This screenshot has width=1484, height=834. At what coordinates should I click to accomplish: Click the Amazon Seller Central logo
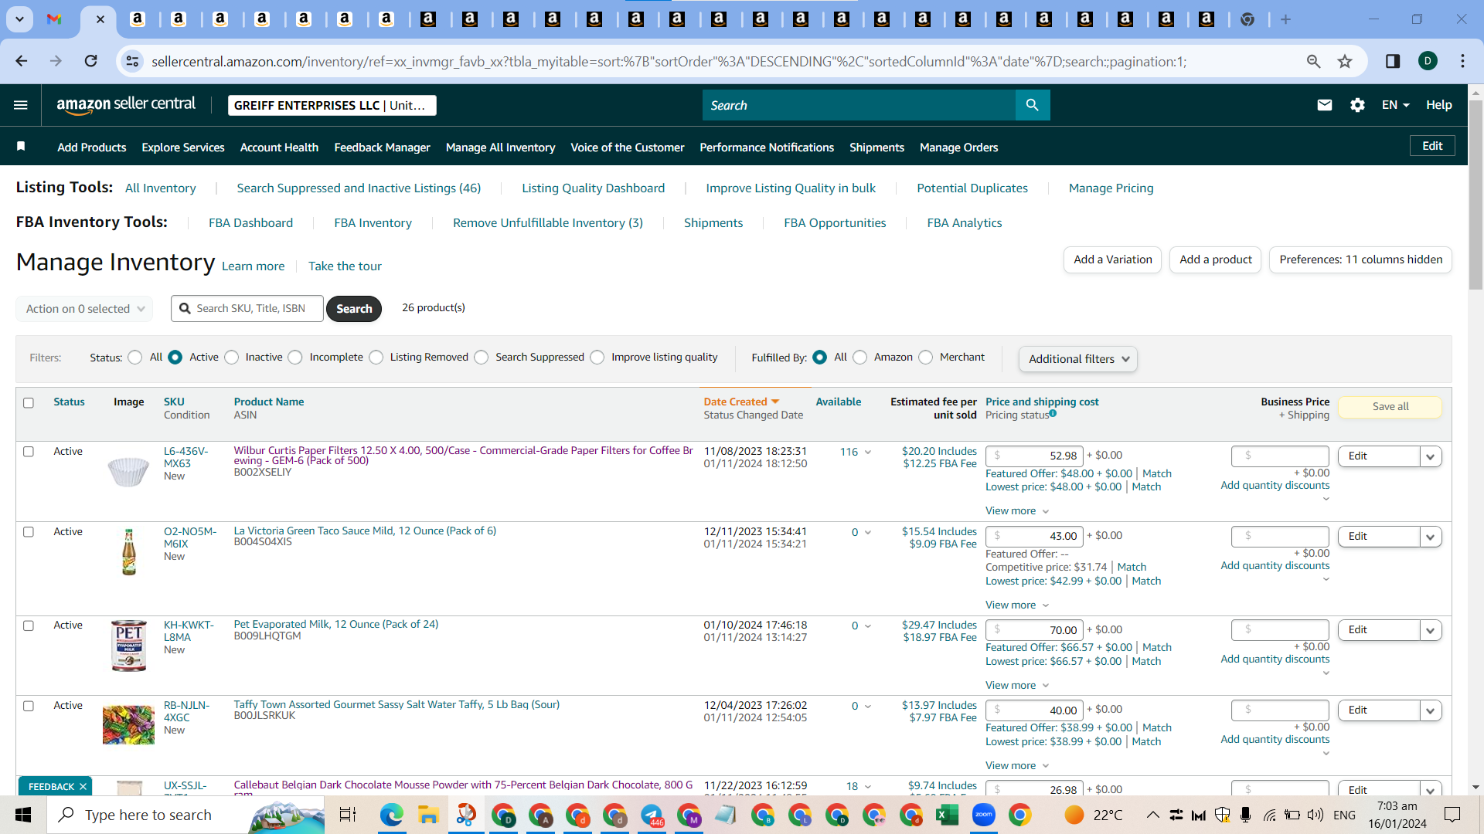[x=126, y=105]
